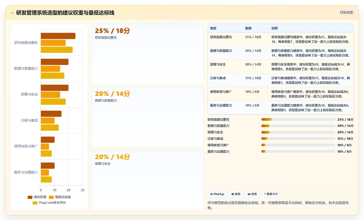Image resolution: width=364 pixels, height=220 pixels.
Task: Click the page title 研发管理系统选型的建议权重与最低达标线
Action: (x=65, y=13)
